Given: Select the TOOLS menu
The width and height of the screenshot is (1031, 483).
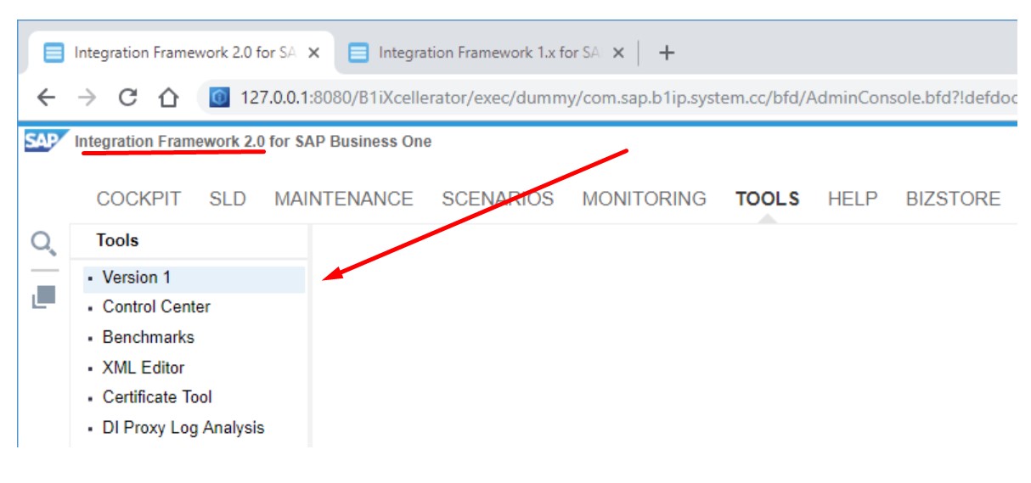Looking at the screenshot, I should [x=768, y=199].
